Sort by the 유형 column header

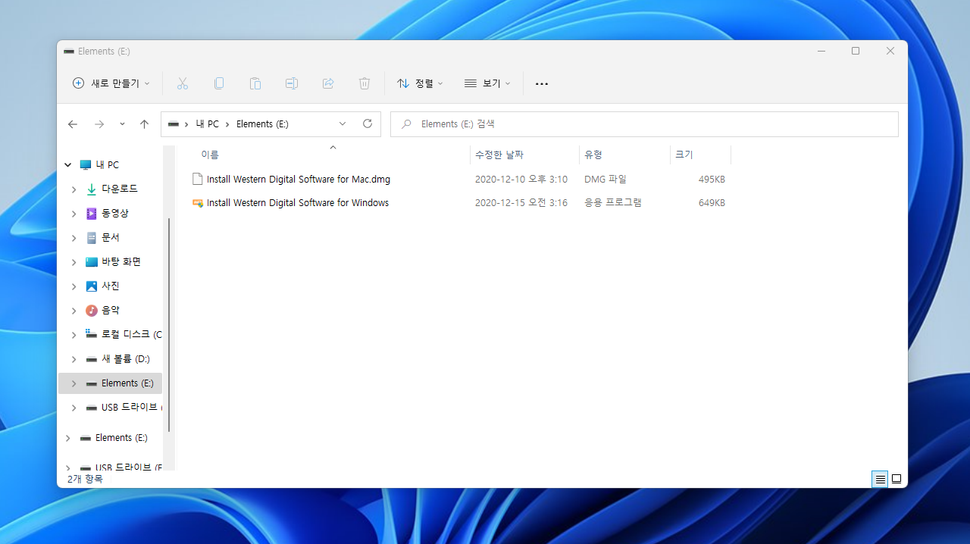point(624,155)
